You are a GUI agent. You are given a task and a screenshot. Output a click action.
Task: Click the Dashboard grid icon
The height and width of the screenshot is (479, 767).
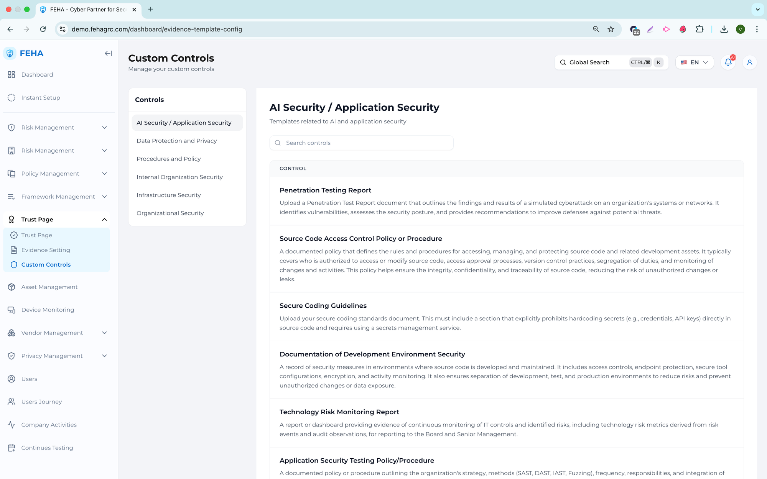pyautogui.click(x=12, y=75)
